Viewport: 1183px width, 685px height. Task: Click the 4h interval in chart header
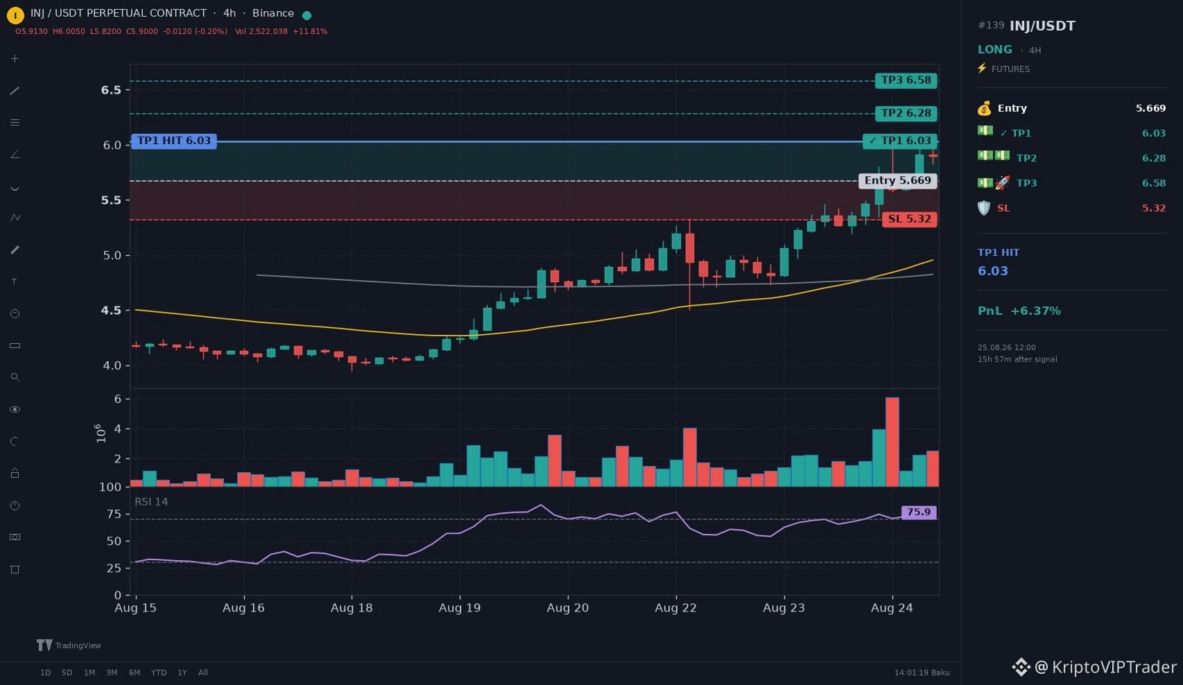[230, 13]
